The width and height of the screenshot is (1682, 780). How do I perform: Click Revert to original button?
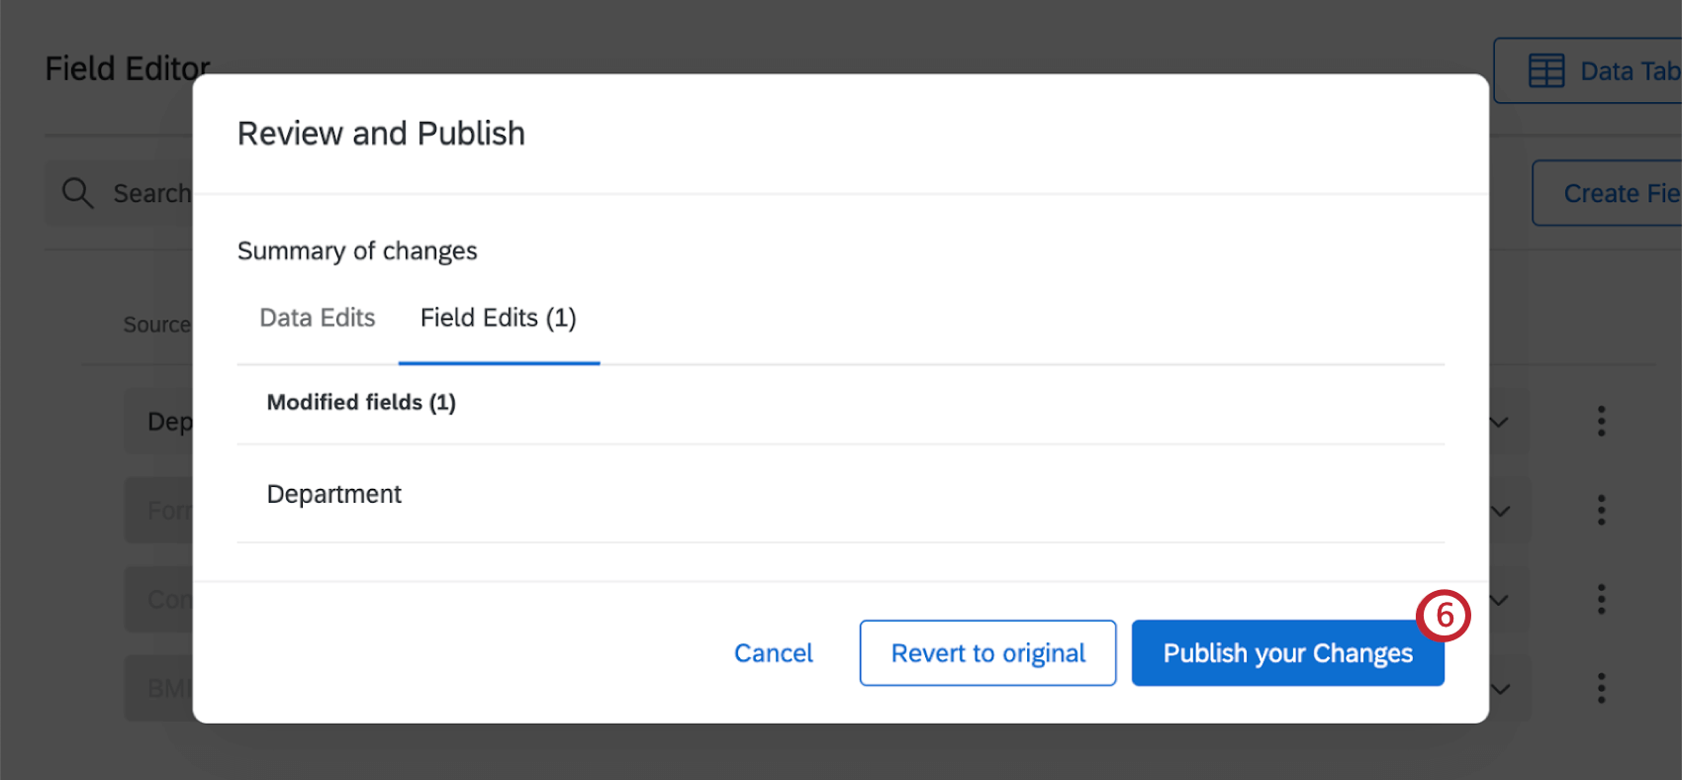tap(987, 653)
